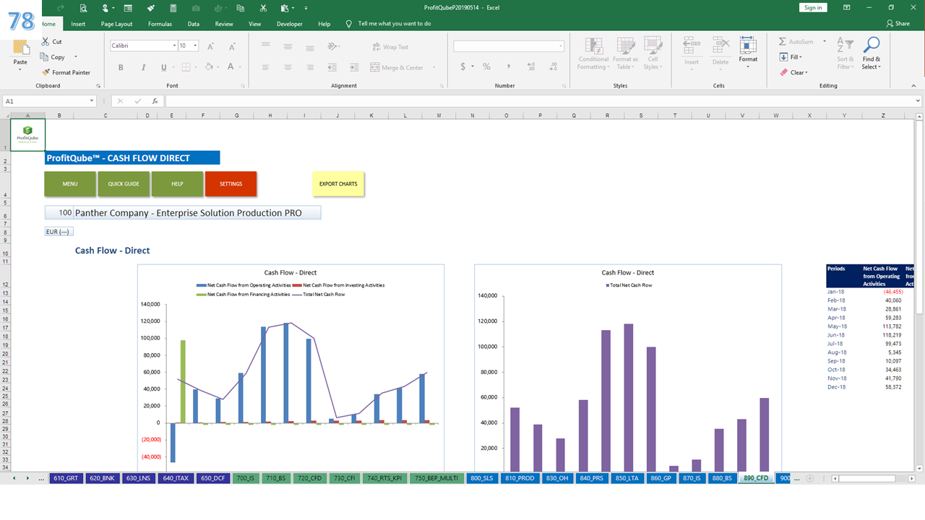Open the Formulas ribbon tab
Screen dimensions: 925x520
[x=160, y=24]
